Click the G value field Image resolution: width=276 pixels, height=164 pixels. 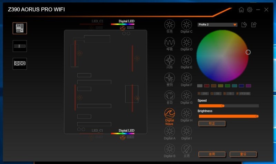tap(218, 94)
